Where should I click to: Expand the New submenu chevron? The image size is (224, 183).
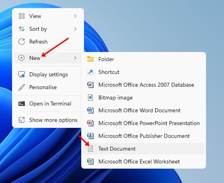point(75,58)
